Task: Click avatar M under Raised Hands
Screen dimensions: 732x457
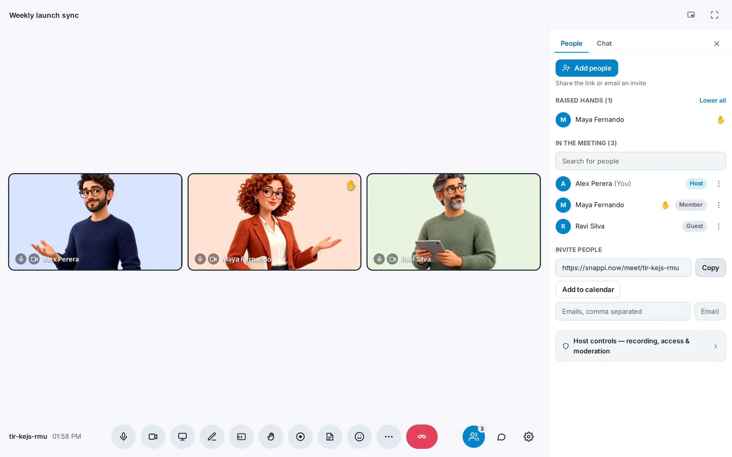Action: tap(563, 120)
